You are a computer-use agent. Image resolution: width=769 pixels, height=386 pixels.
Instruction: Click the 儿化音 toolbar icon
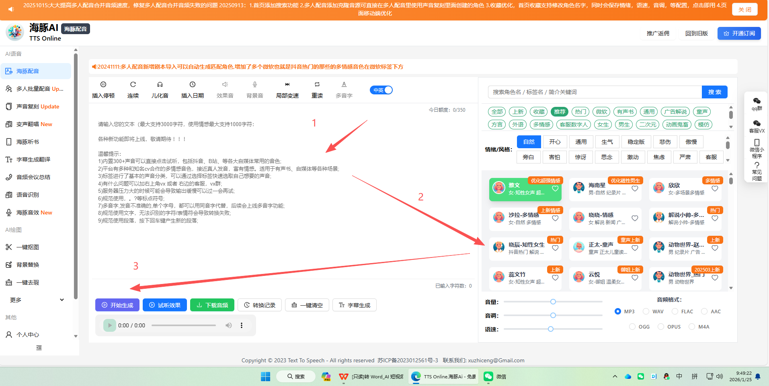[160, 89]
